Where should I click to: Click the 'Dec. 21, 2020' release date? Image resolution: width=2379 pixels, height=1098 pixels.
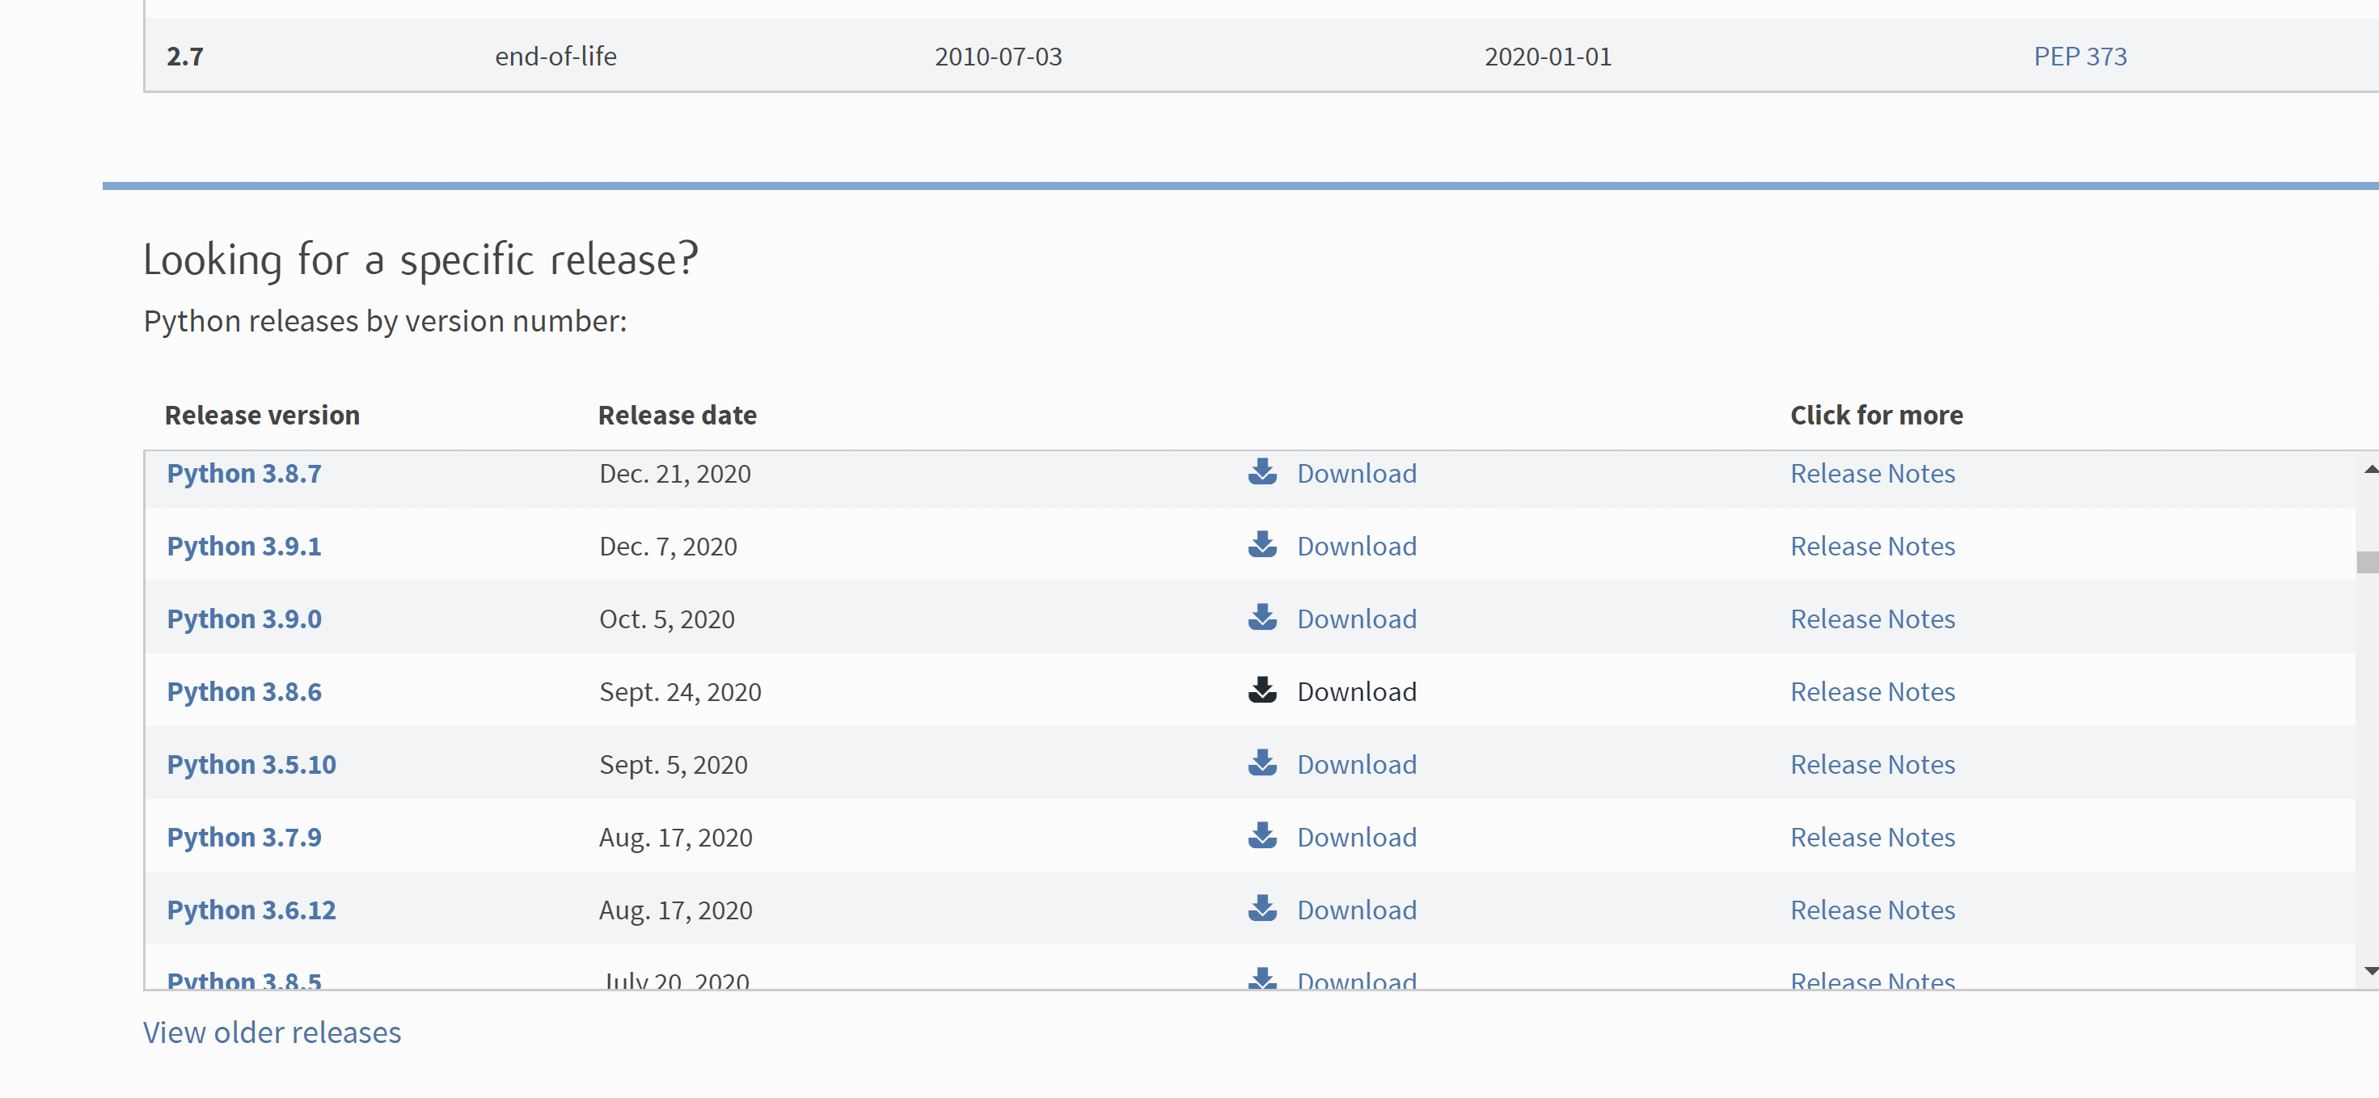point(675,474)
